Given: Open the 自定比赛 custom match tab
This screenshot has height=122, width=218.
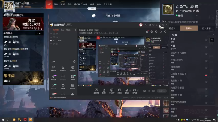Looking at the screenshot, I should tap(108, 4).
